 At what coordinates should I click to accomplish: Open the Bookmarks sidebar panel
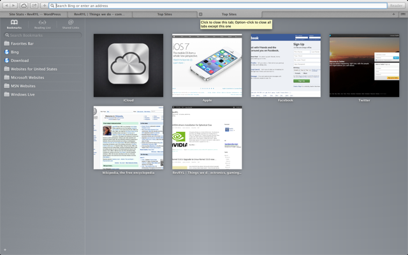click(x=14, y=24)
